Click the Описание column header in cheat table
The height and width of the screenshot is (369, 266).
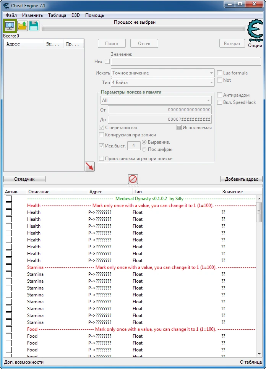point(57,191)
